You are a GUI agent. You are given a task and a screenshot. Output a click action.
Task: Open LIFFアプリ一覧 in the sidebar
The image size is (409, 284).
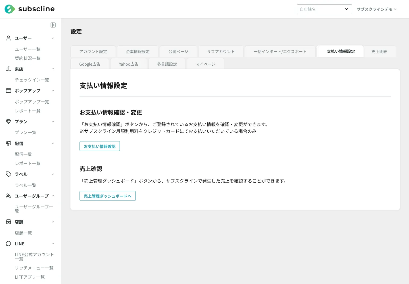pyautogui.click(x=30, y=277)
